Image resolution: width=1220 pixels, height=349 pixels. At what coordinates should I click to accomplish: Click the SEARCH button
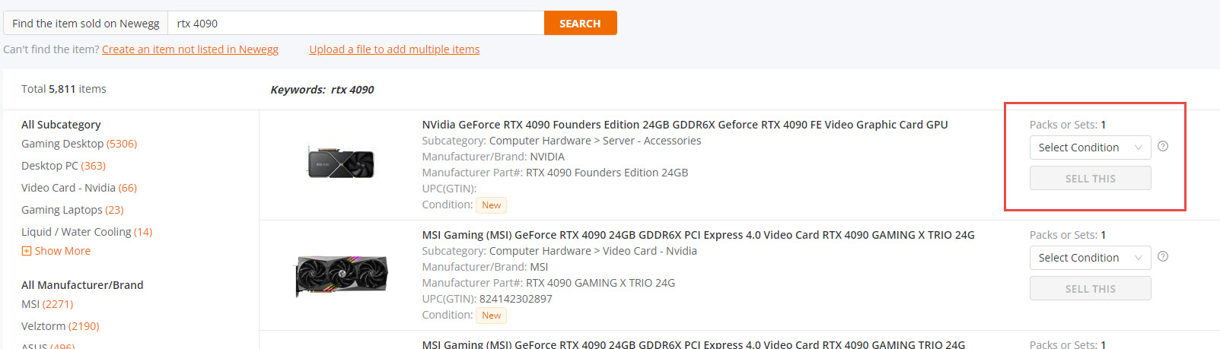(x=580, y=23)
